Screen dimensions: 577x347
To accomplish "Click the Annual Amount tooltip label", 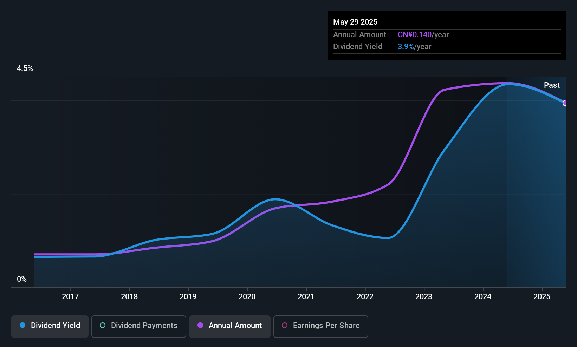I will 359,35.
